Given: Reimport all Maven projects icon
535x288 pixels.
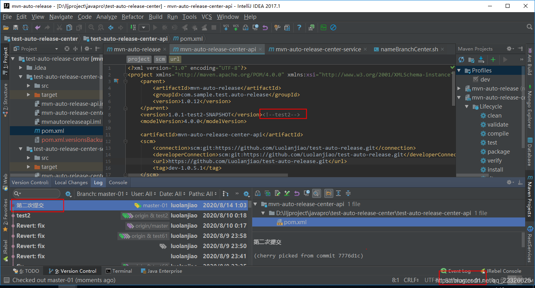Looking at the screenshot, I should point(461,60).
